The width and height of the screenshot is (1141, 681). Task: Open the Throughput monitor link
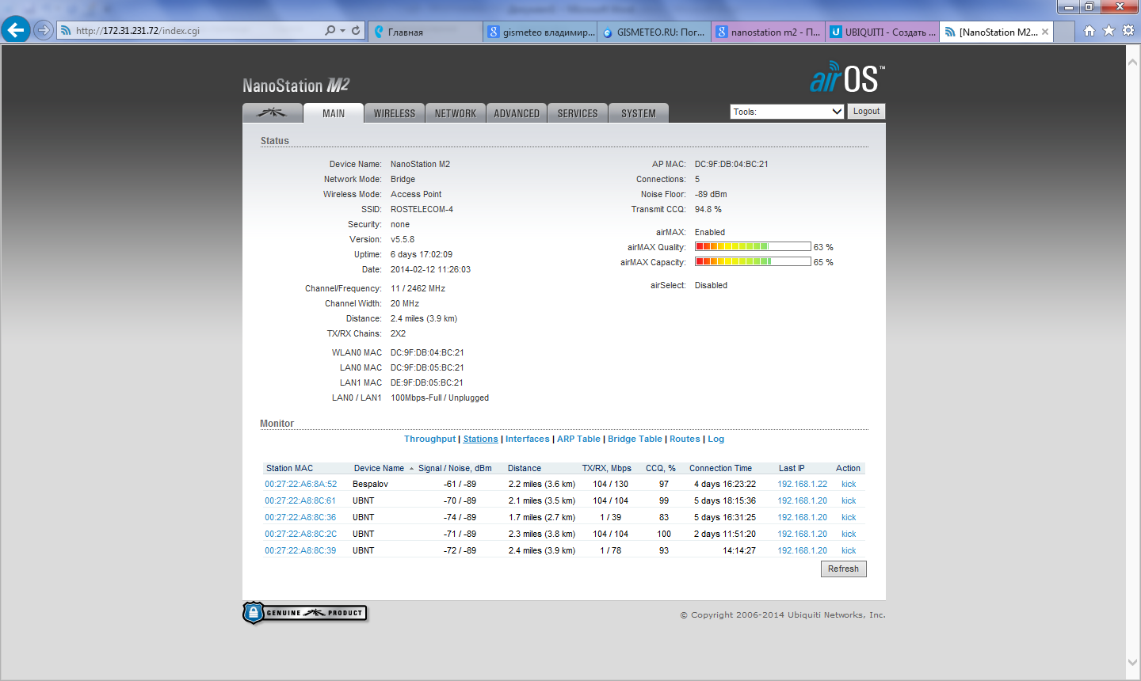pyautogui.click(x=429, y=439)
